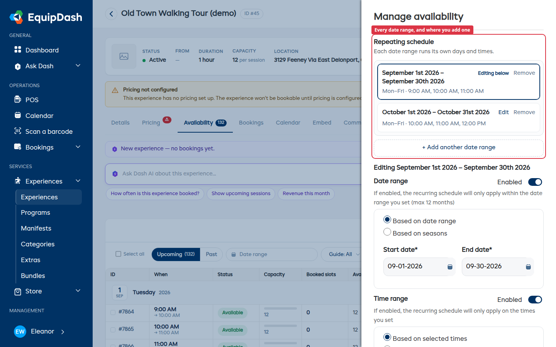The width and height of the screenshot is (556, 347).
Task: Click the Experiences walking-person icon
Action: click(x=18, y=181)
